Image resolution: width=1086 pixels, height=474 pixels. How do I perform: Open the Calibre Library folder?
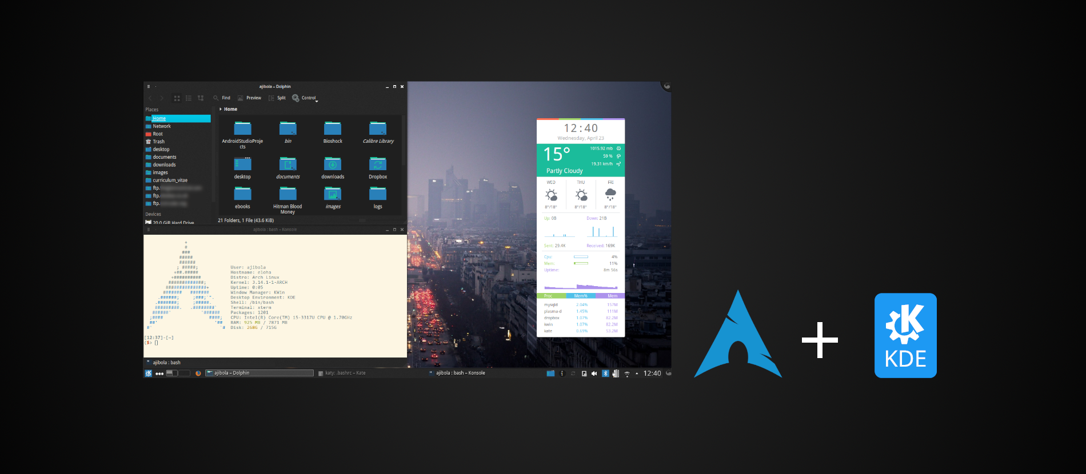tap(378, 129)
